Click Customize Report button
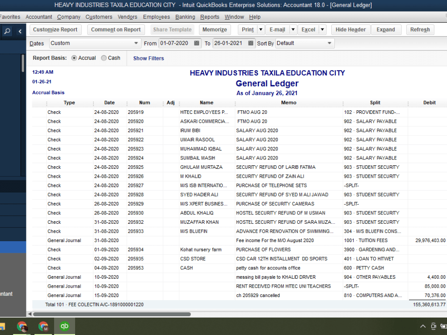This screenshot has width=447, height=335. [x=55, y=29]
